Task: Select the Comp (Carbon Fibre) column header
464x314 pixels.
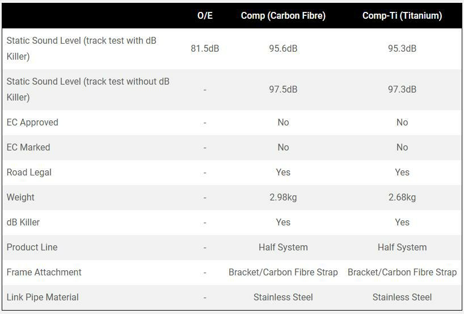Action: (283, 15)
